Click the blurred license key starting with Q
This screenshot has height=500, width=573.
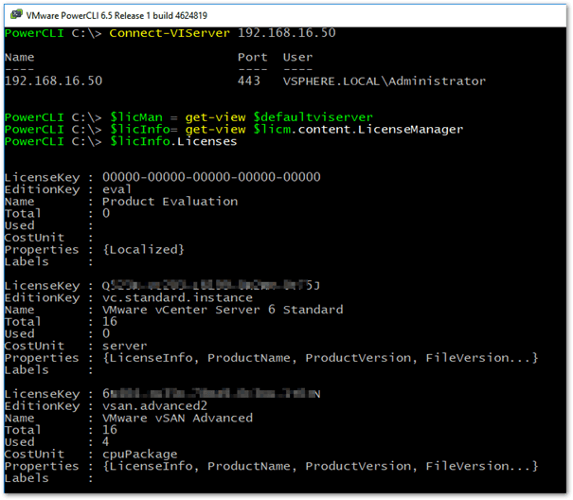(x=211, y=285)
